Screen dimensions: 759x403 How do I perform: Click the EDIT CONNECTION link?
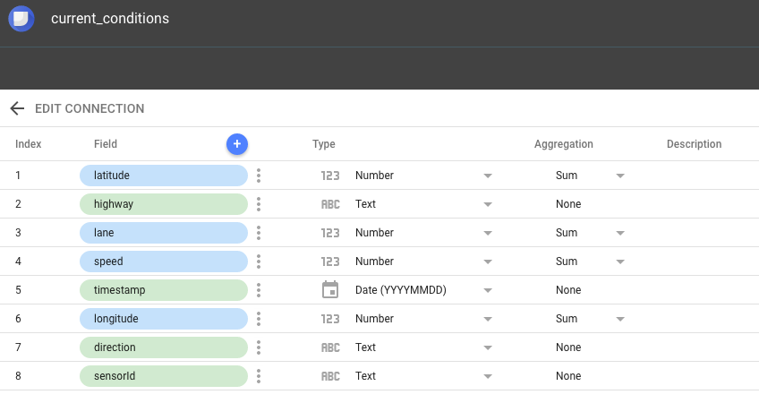pyautogui.click(x=90, y=108)
